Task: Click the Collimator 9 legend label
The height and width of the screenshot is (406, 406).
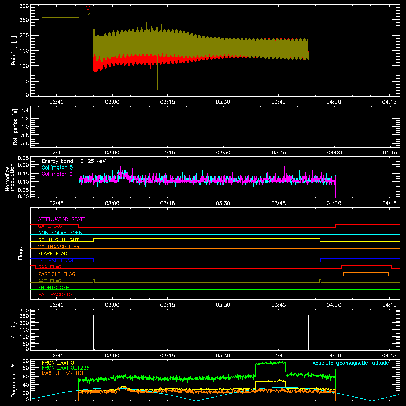Action: 57,174
